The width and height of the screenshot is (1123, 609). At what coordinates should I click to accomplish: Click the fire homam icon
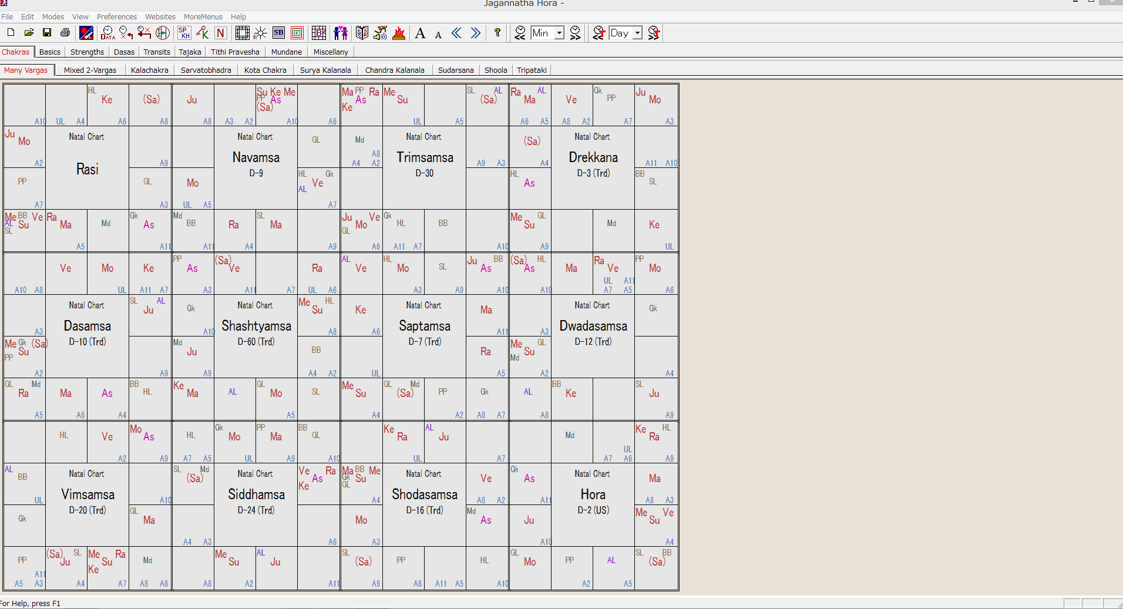click(x=399, y=33)
